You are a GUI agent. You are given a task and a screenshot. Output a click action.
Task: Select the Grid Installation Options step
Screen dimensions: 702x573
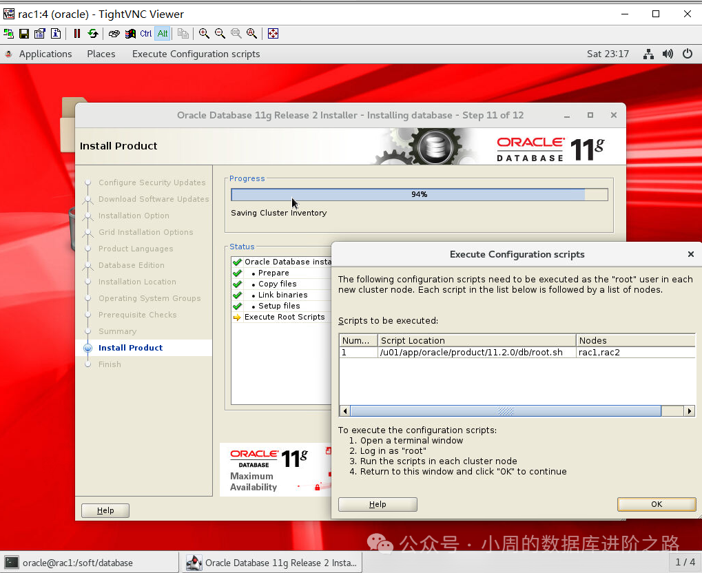tap(145, 232)
